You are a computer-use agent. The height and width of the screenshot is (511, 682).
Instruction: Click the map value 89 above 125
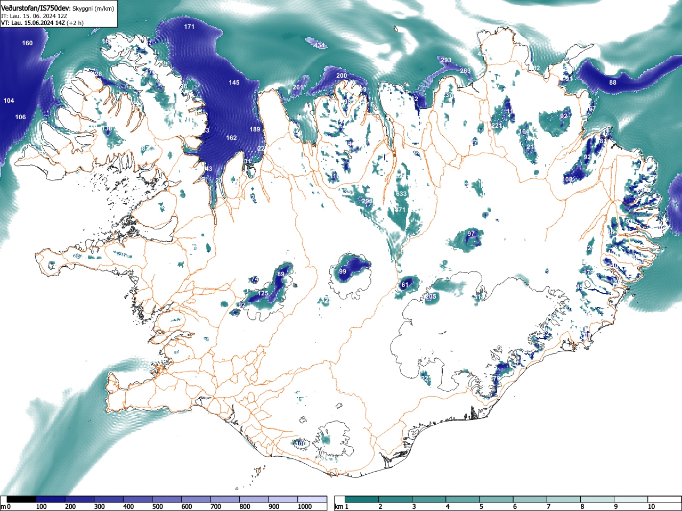(x=281, y=274)
